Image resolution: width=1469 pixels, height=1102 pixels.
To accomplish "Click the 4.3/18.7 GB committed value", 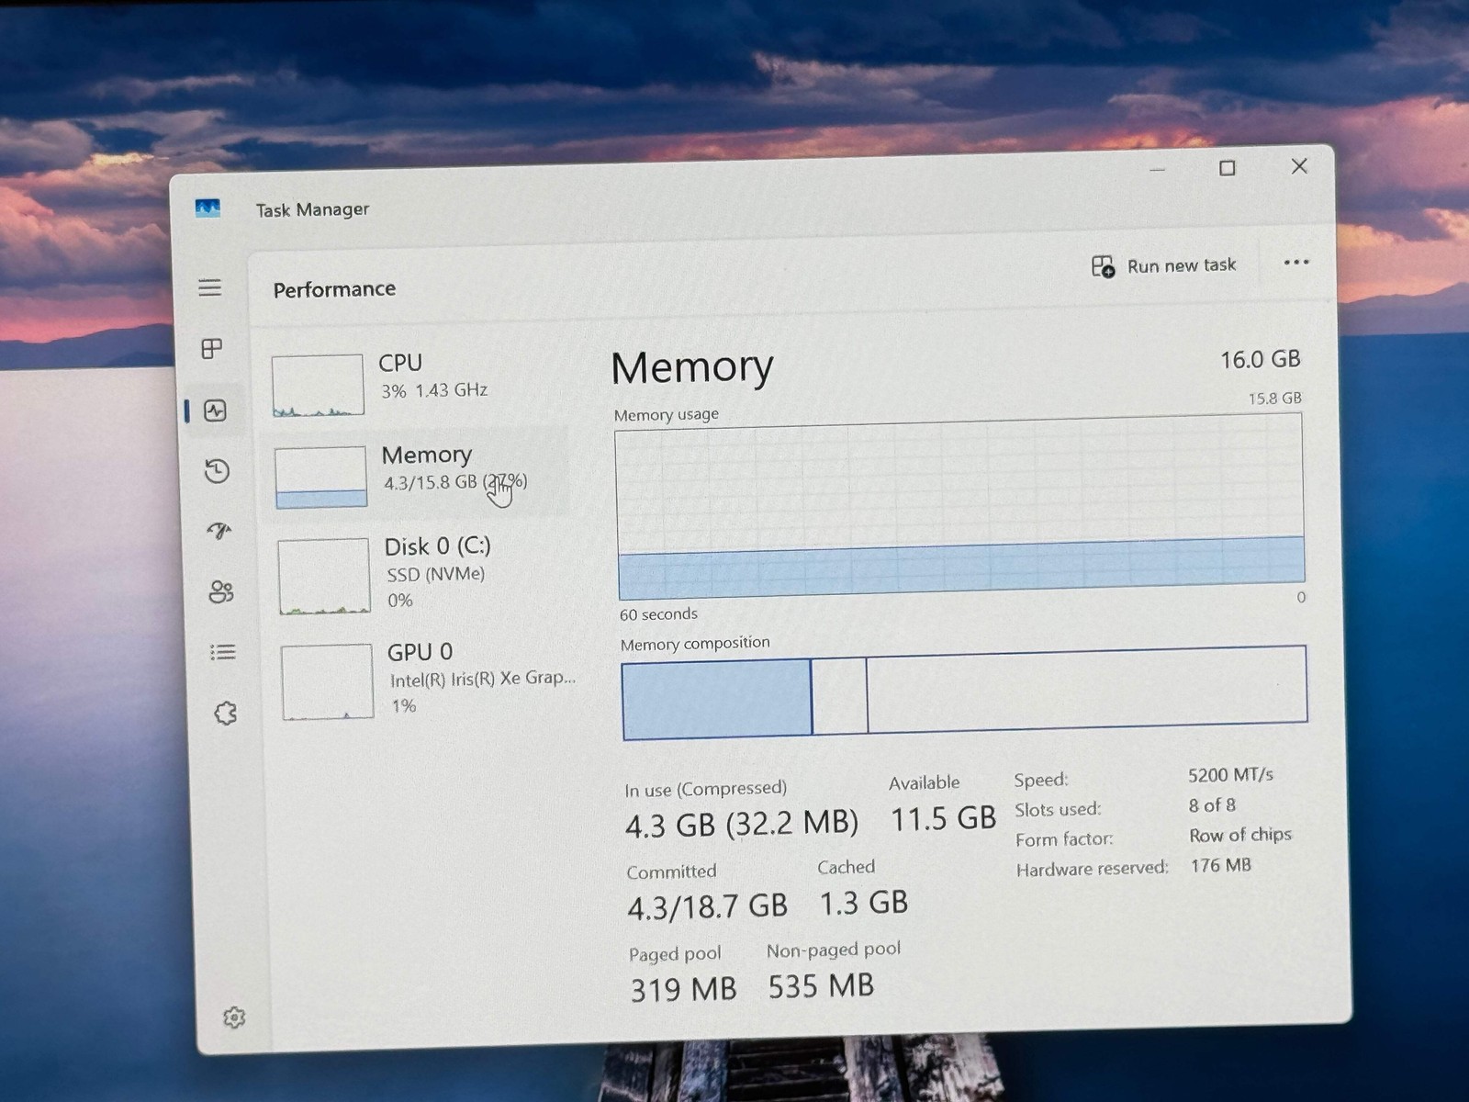I will (707, 907).
